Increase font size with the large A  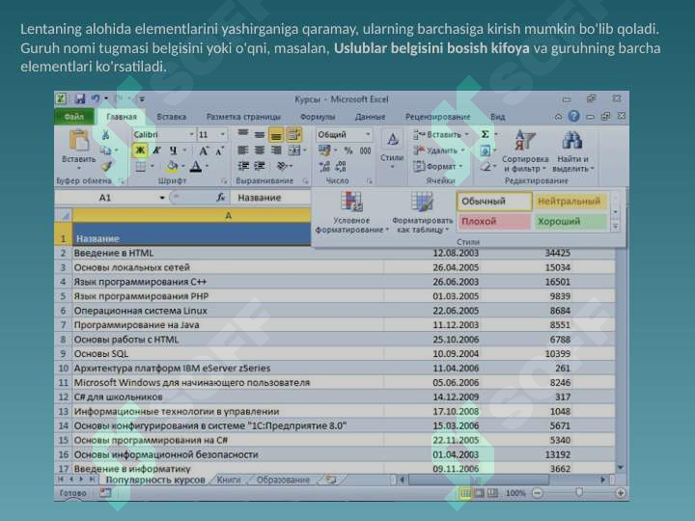coord(204,151)
